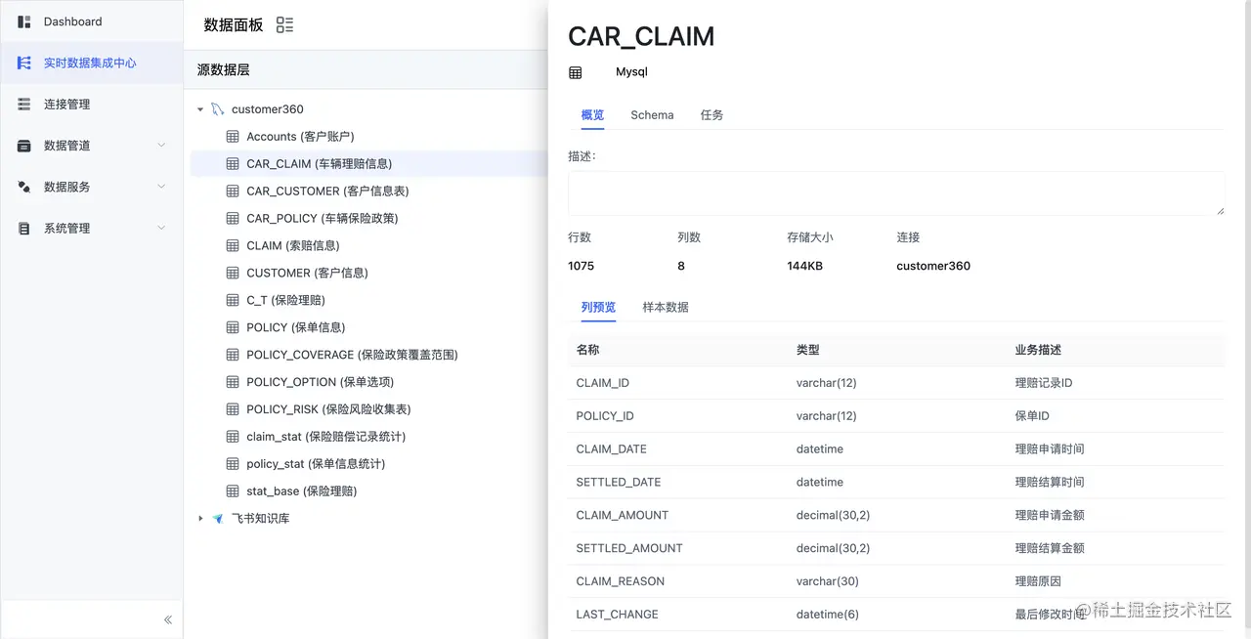Click table icon next to stat_base

click(x=233, y=491)
